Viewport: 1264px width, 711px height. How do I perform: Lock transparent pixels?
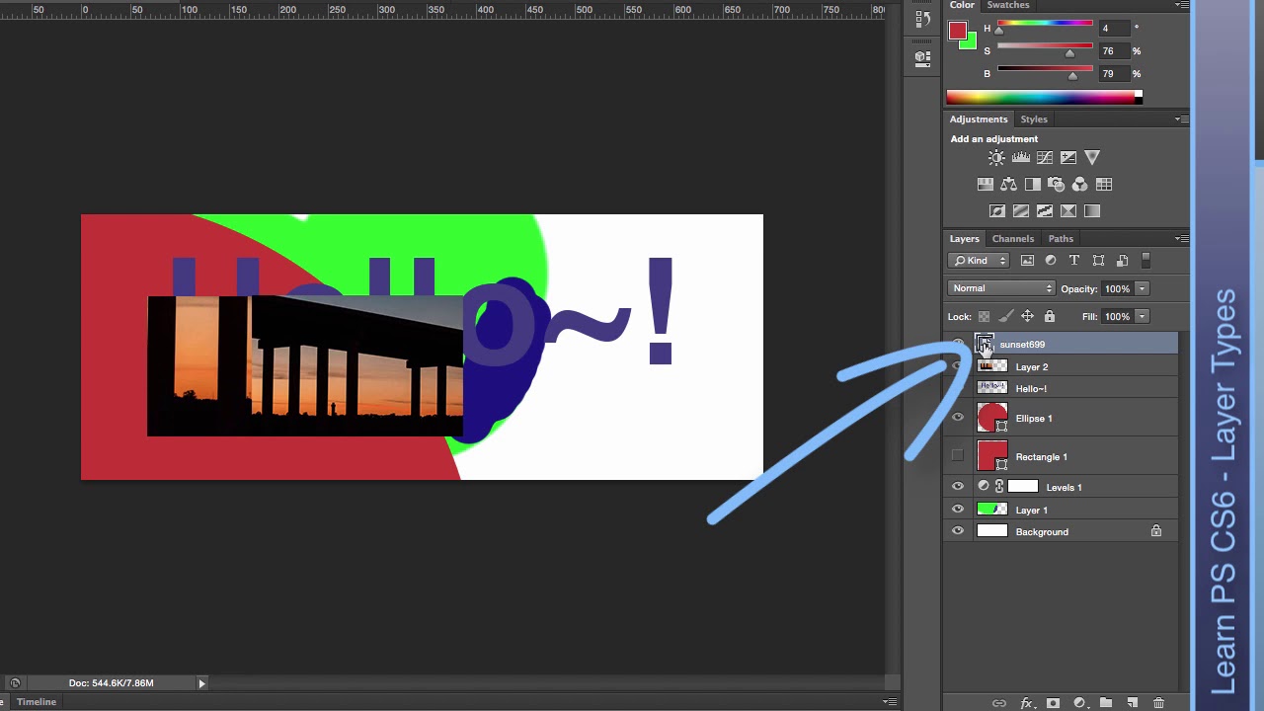coord(984,317)
